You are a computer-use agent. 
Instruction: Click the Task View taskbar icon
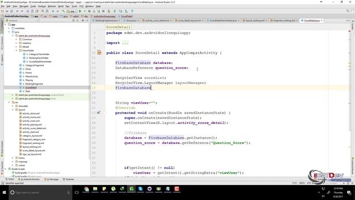pos(77,193)
